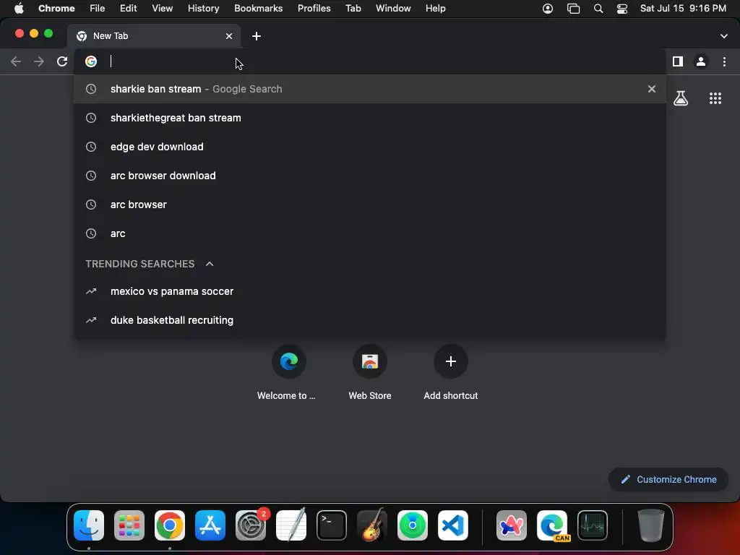The height and width of the screenshot is (555, 740).
Task: Open GarageBand from the Dock
Action: (372, 525)
